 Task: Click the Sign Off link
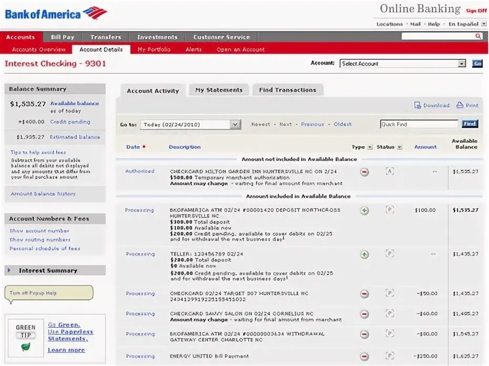476,11
